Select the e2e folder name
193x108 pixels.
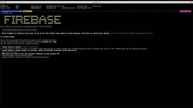pyautogui.click(x=17, y=8)
